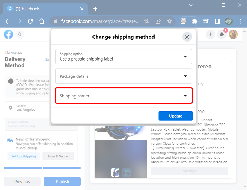Open Chrome's three-dot menu
This screenshot has width=247, height=190.
click(240, 21)
